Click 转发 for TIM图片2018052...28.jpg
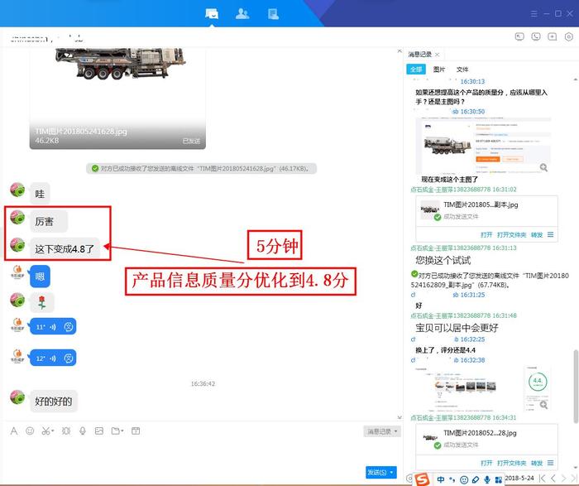Screen dimensions: 579x486 tap(537, 463)
